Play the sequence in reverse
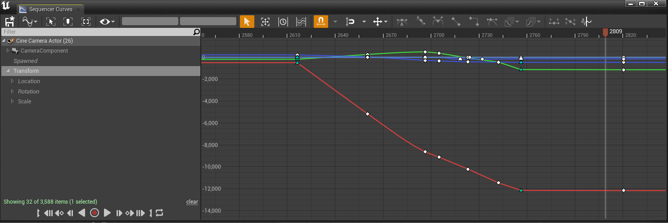Viewport: 668px width, 223px height. [81, 213]
